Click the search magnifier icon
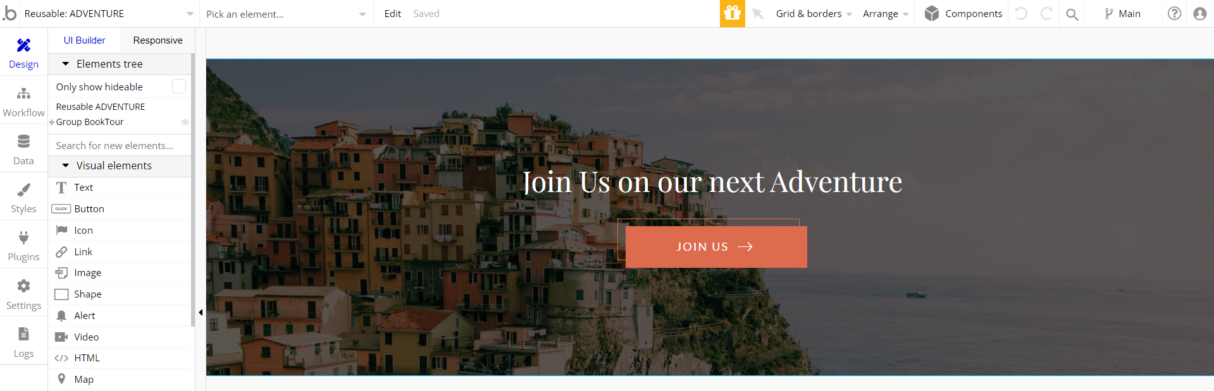This screenshot has height=391, width=1214. click(1072, 14)
